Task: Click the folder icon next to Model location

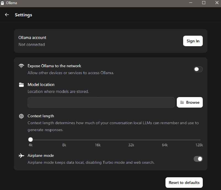Action: (21, 85)
